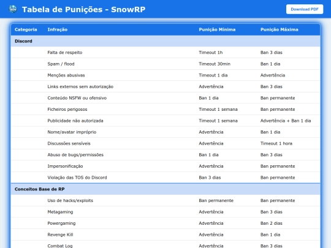The image size is (331, 248).
Task: Click the Metagaming infraction
Action: (60, 212)
